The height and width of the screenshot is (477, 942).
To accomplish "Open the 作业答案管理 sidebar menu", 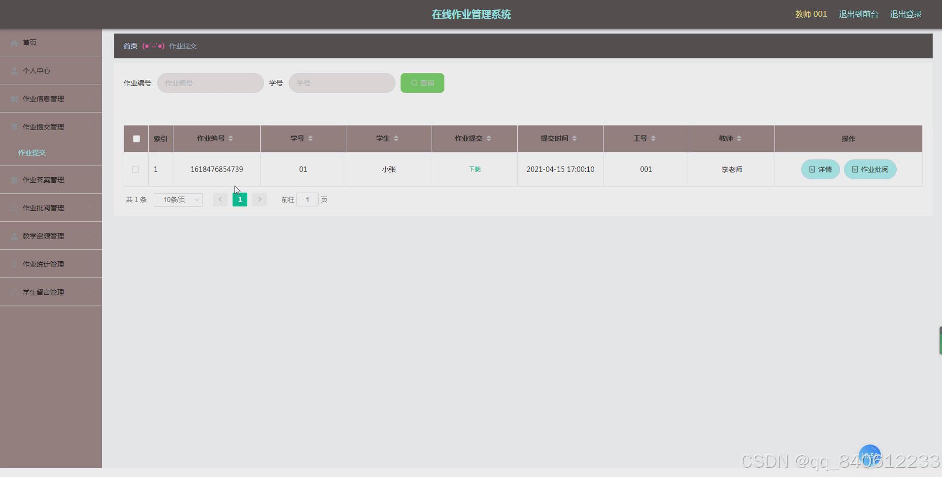I will coord(51,180).
